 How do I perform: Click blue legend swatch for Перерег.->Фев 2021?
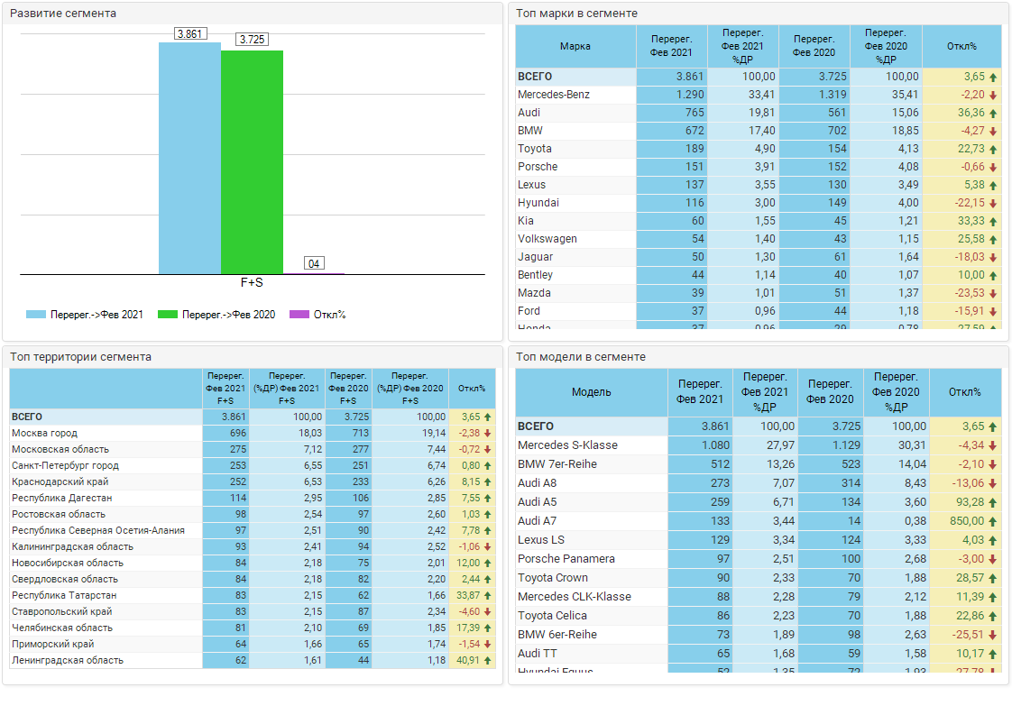tap(35, 315)
